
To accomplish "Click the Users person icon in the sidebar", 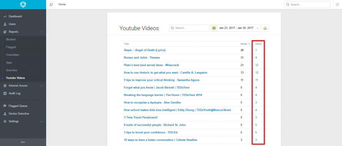I will coord(5,24).
